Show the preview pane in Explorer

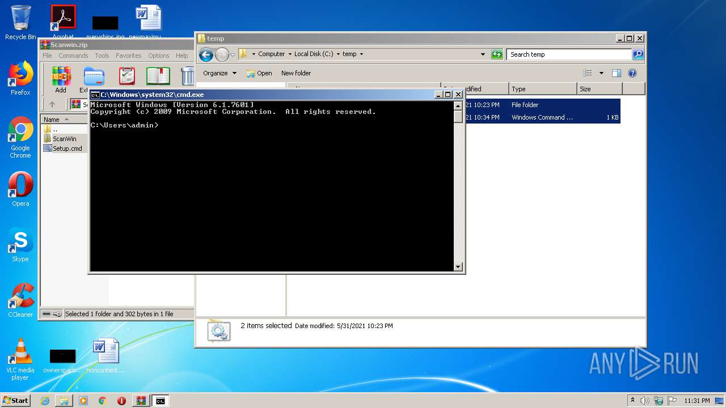coord(617,73)
